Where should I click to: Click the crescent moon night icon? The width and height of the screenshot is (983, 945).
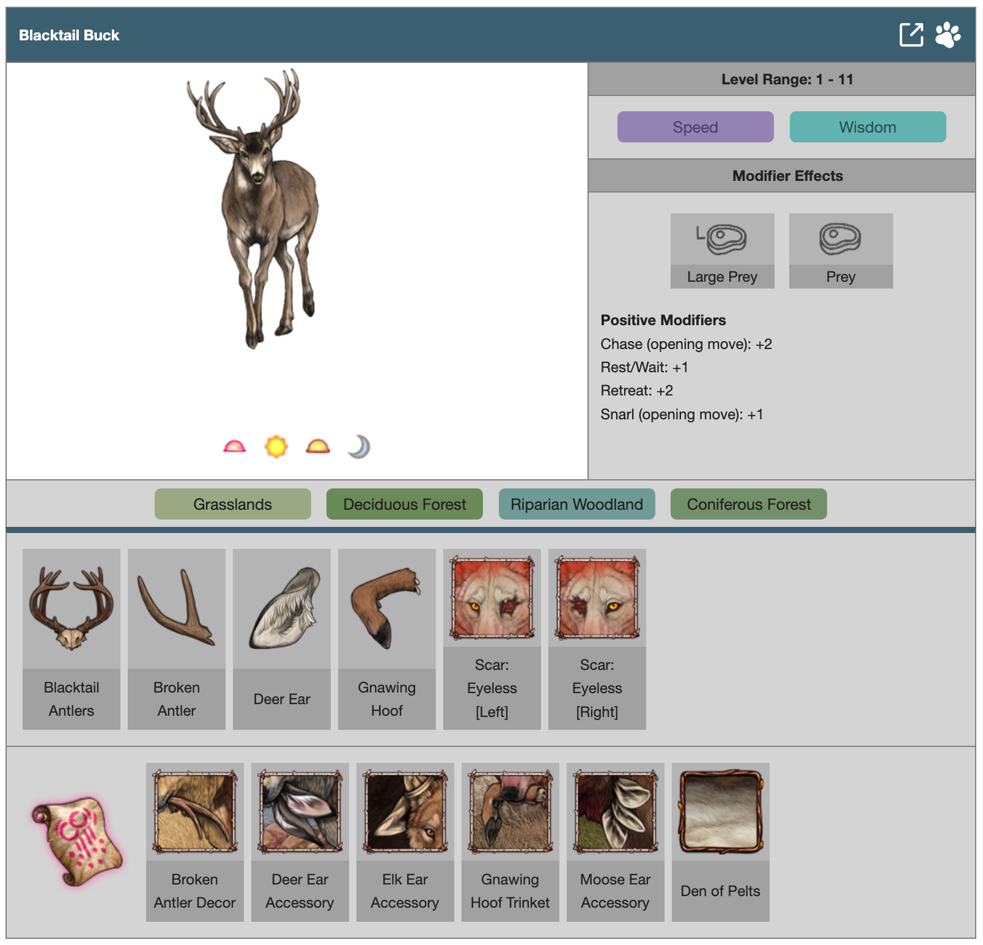[359, 447]
